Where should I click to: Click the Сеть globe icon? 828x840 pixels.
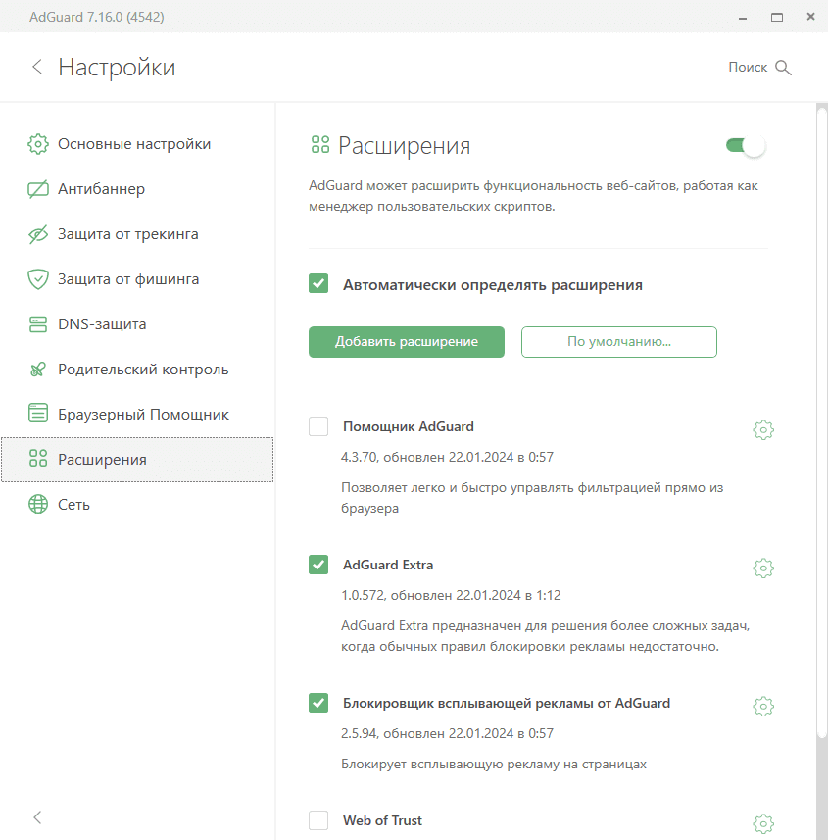coord(38,504)
